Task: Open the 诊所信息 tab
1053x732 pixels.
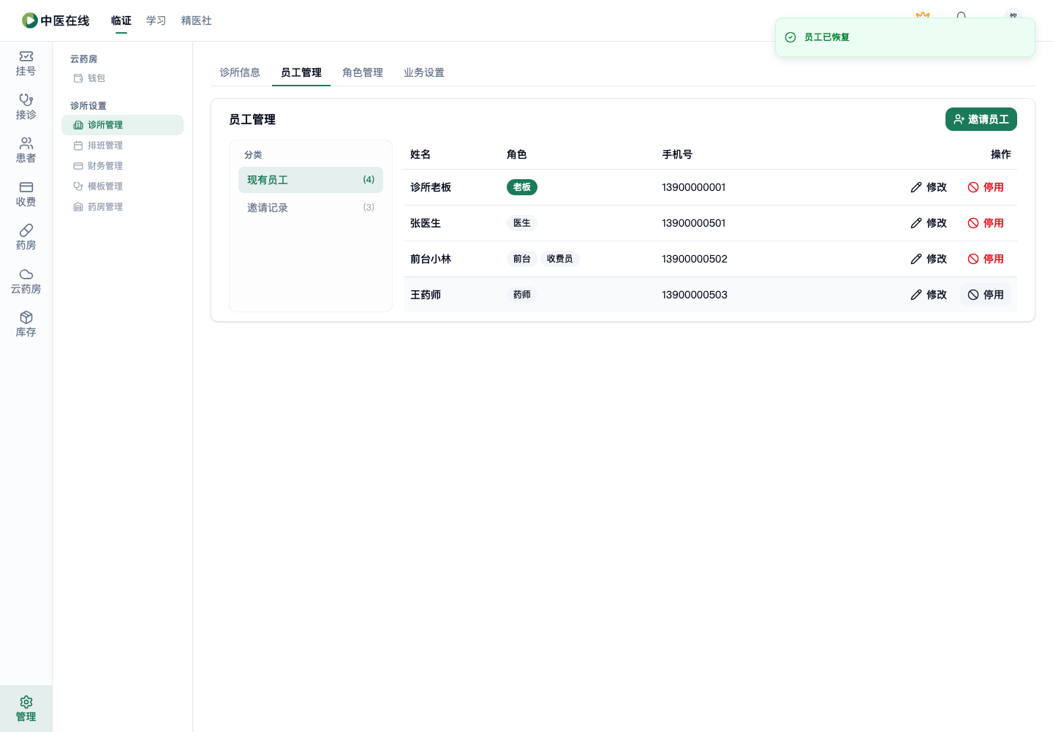Action: click(240, 72)
